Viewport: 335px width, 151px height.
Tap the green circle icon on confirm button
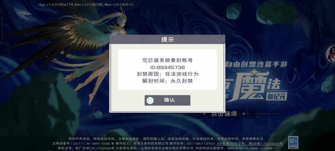coord(150,101)
